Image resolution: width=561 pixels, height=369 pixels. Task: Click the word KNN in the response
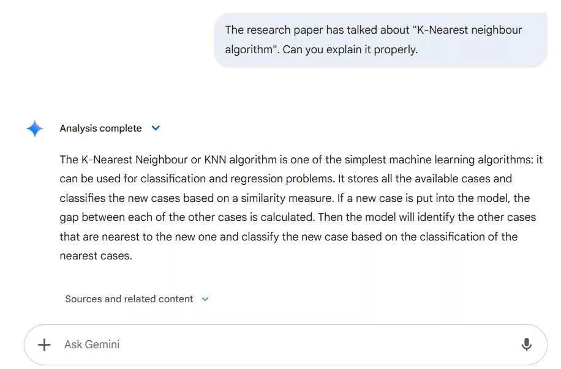pyautogui.click(x=215, y=160)
